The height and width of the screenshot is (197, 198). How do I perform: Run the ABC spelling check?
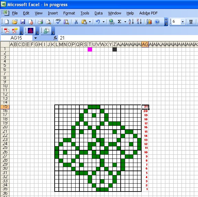click(58, 21)
